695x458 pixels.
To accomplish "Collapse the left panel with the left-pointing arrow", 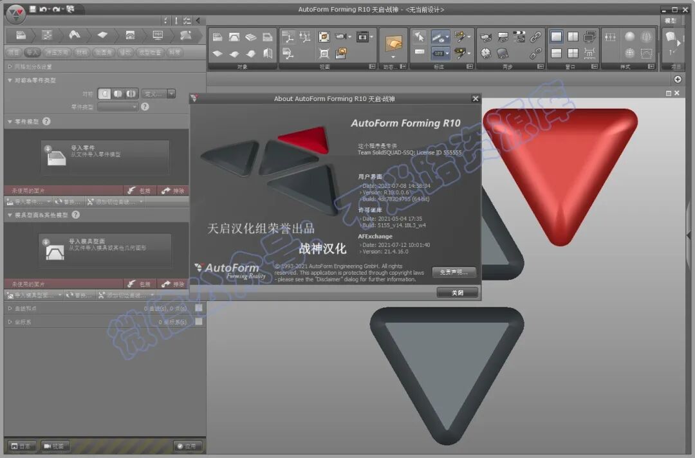I will 198,21.
